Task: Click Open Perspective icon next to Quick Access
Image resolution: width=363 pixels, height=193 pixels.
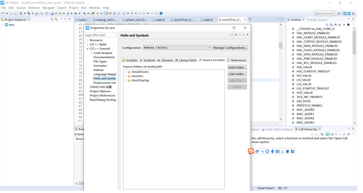Action: 339,14
